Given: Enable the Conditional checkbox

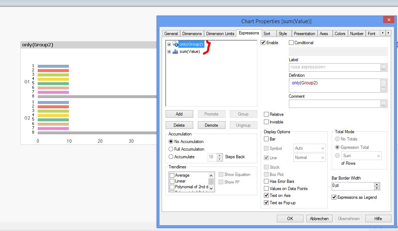Looking at the screenshot, I should [291, 43].
